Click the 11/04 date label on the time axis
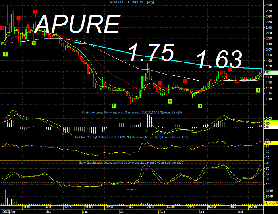The image size is (278, 214). pyautogui.click(x=27, y=207)
